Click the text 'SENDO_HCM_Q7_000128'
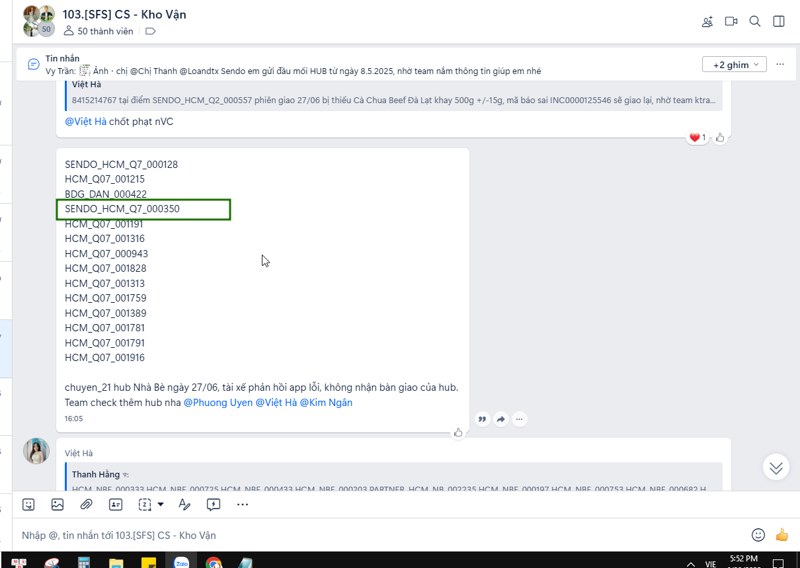The image size is (800, 568). tap(121, 164)
